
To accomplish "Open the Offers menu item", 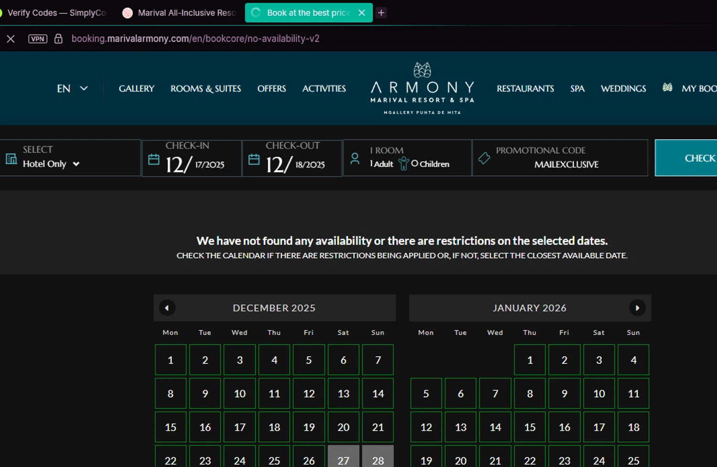I will pos(272,88).
